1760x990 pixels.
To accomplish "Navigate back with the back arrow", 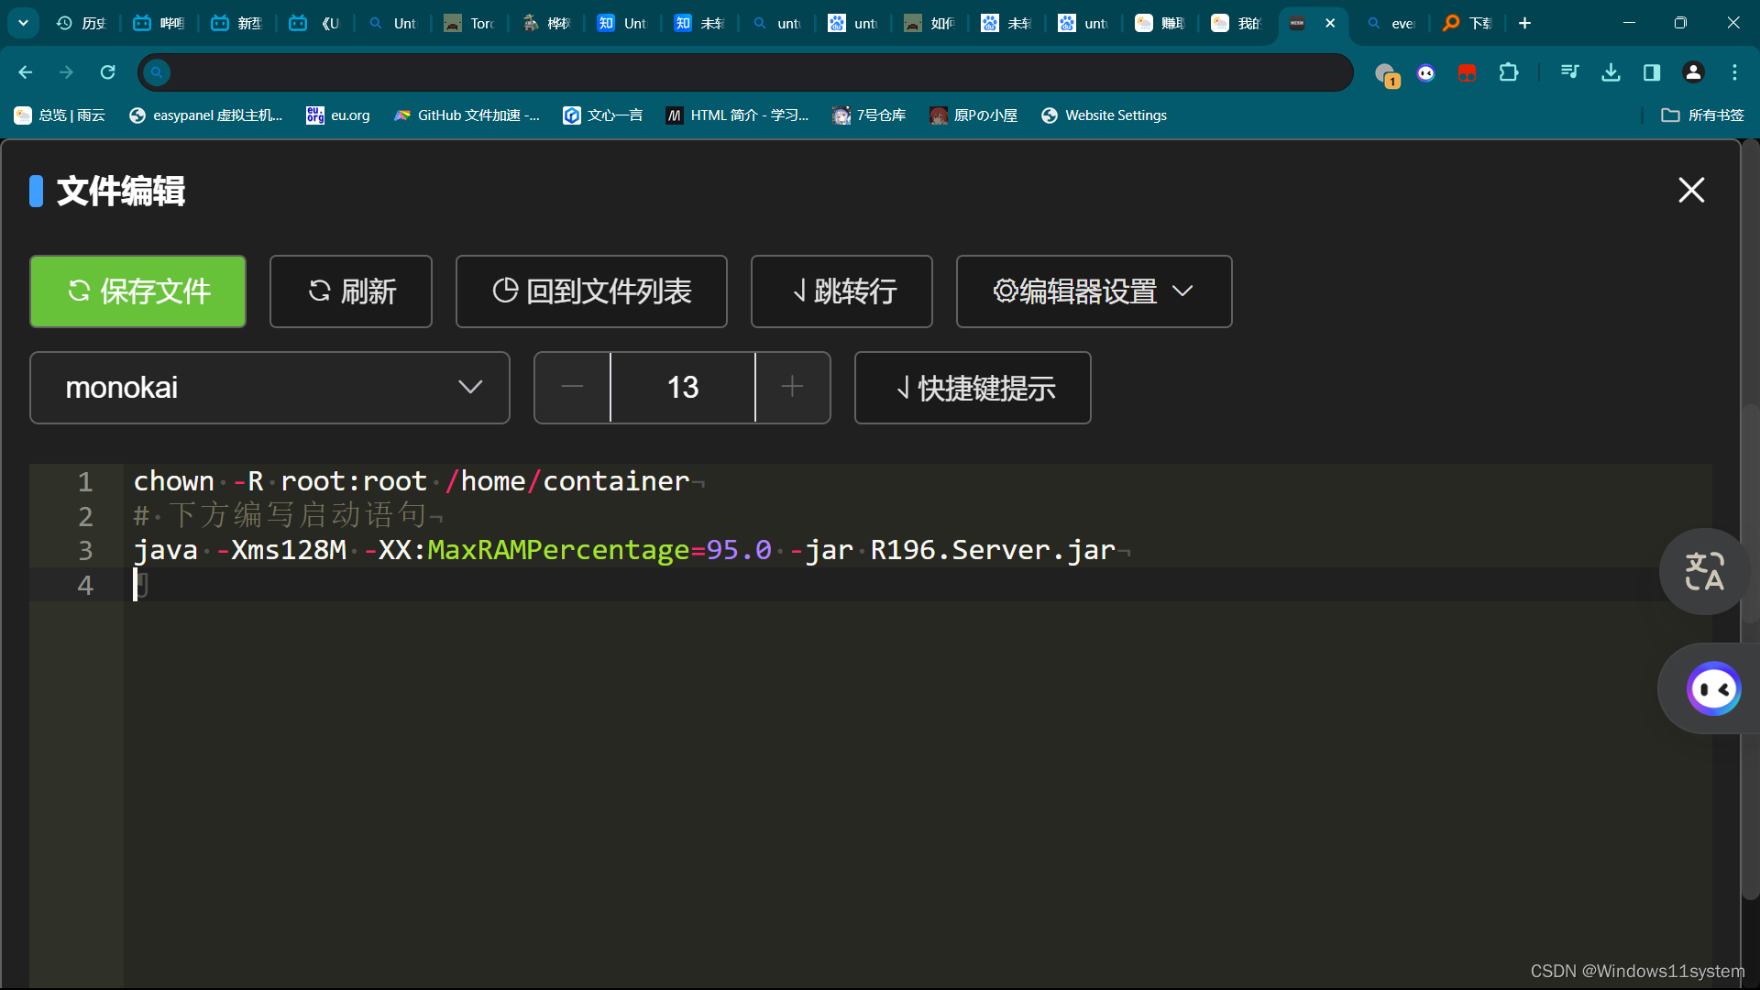I will 25,71.
